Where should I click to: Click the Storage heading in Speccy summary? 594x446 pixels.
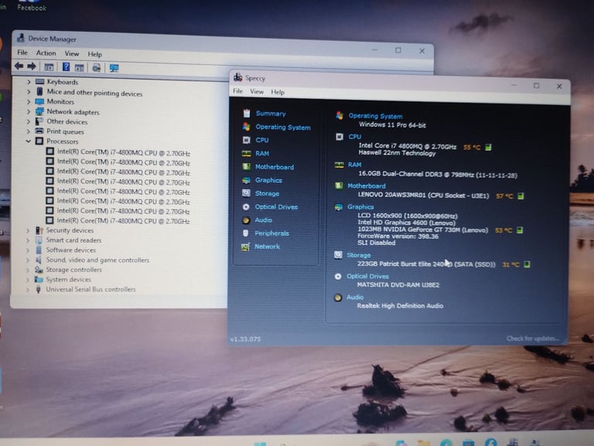[358, 255]
